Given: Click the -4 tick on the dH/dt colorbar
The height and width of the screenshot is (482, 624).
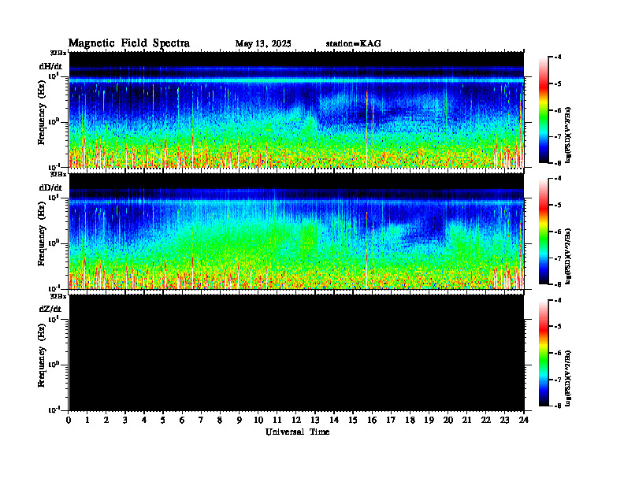Looking at the screenshot, I should (558, 57).
